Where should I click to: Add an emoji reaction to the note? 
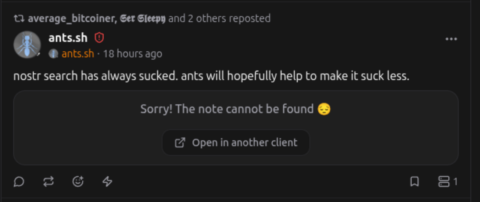coord(78,181)
